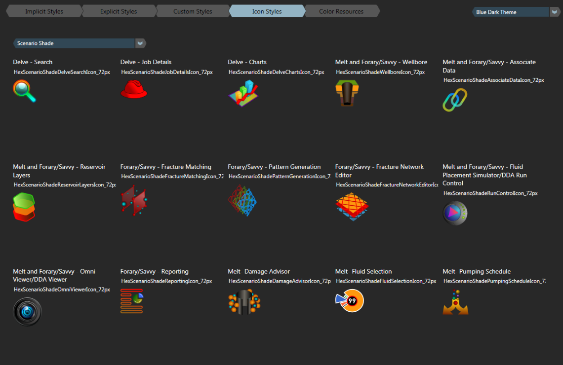563x365 pixels.
Task: Click the 'Melt and Forary/Savvy - Associate Data' label
Action: coord(489,66)
